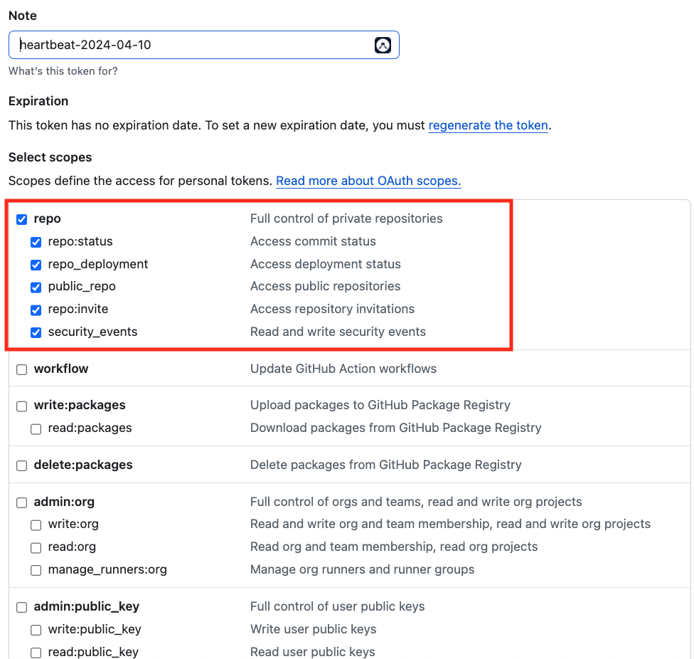The width and height of the screenshot is (694, 659).
Task: Check the admin:public_key checkbox
Action: 22,607
